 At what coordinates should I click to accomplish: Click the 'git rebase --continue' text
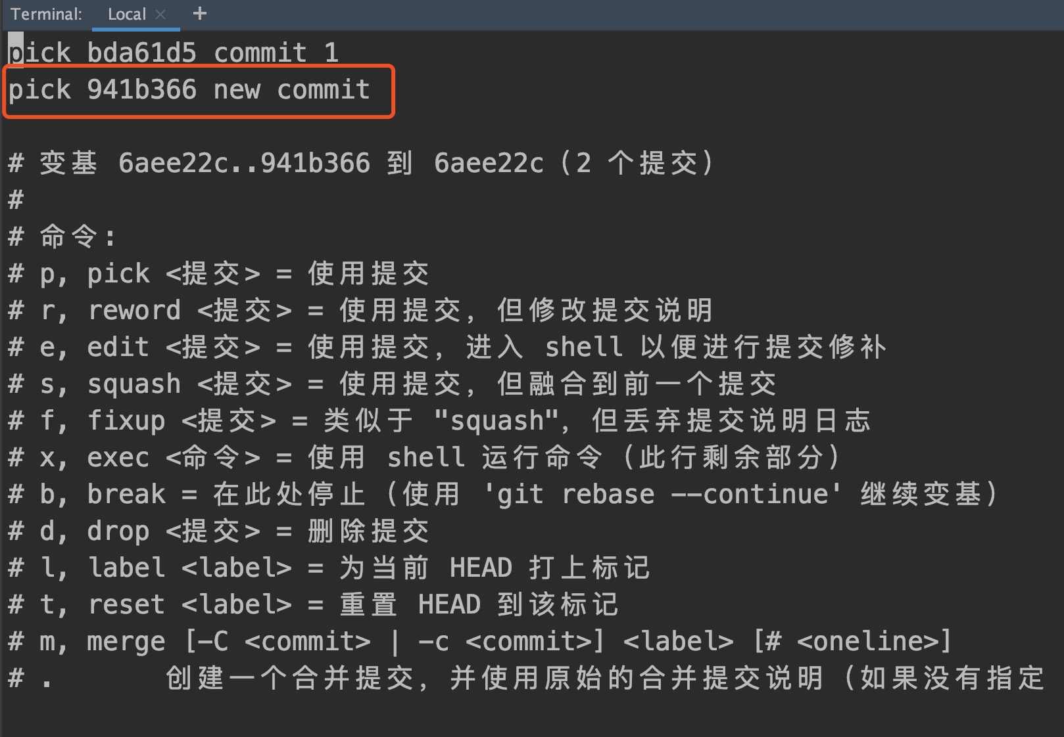[x=663, y=495]
